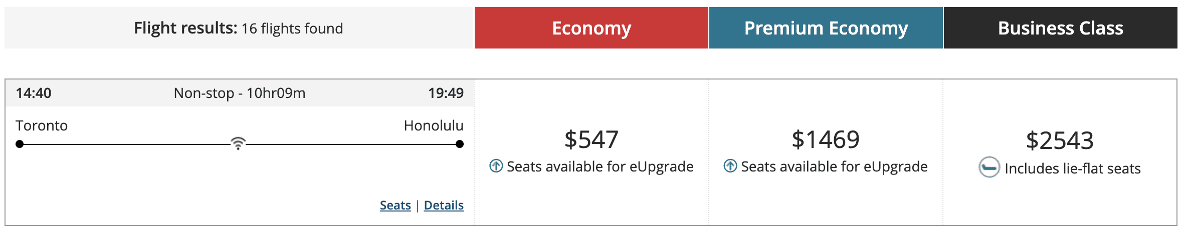Click the "Includes lie-flat seats" text
Screen dimensions: 1185x233
point(1073,169)
